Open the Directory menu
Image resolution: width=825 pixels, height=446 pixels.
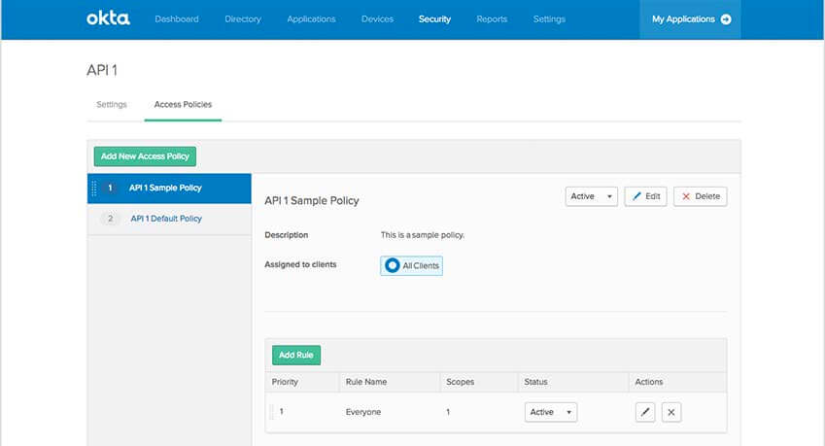(x=243, y=19)
